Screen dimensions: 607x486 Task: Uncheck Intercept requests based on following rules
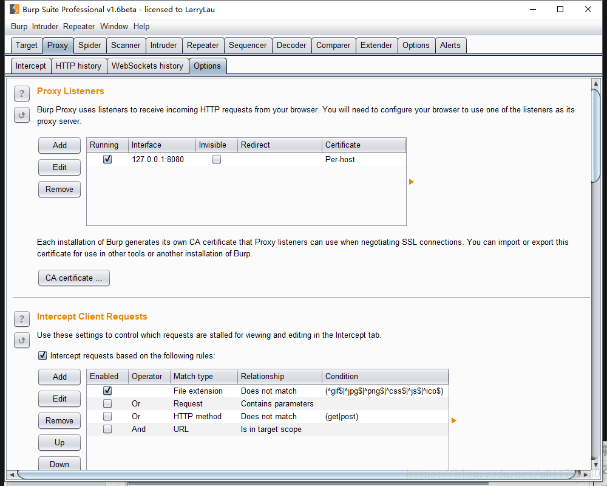coord(42,355)
